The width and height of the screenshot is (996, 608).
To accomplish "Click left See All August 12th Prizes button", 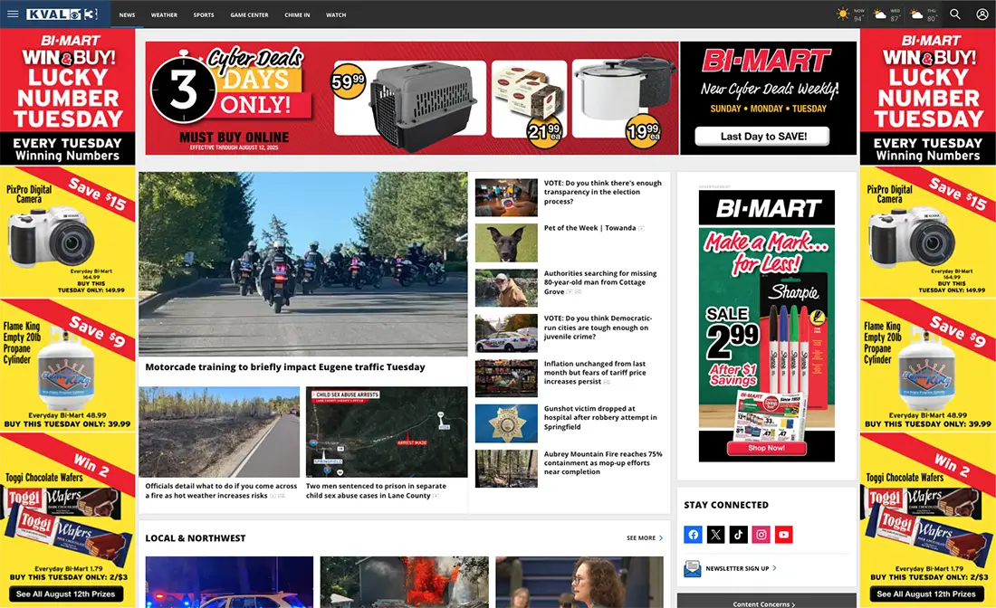I will [66, 594].
